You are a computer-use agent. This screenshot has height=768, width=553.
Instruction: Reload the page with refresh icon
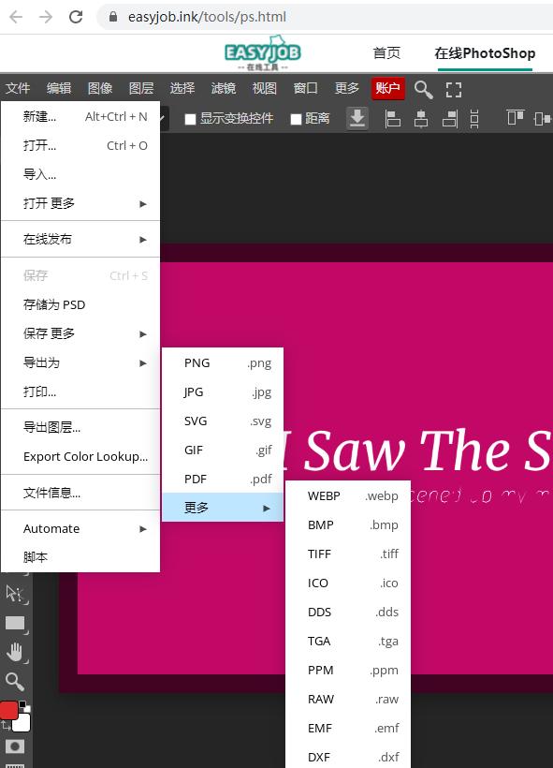point(76,17)
